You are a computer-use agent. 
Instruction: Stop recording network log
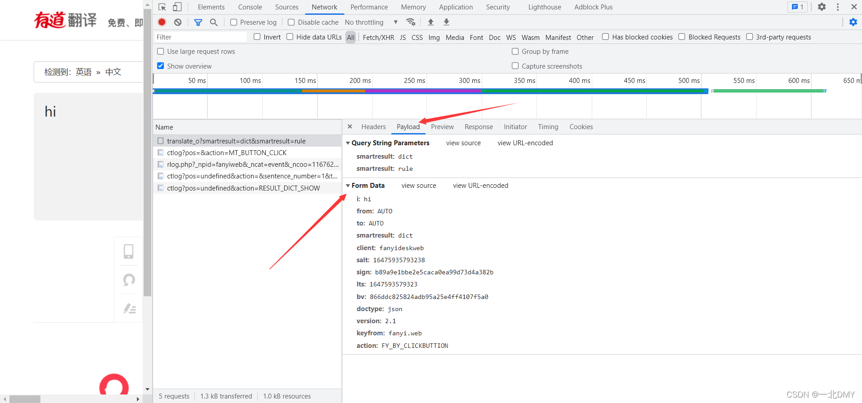click(x=162, y=22)
